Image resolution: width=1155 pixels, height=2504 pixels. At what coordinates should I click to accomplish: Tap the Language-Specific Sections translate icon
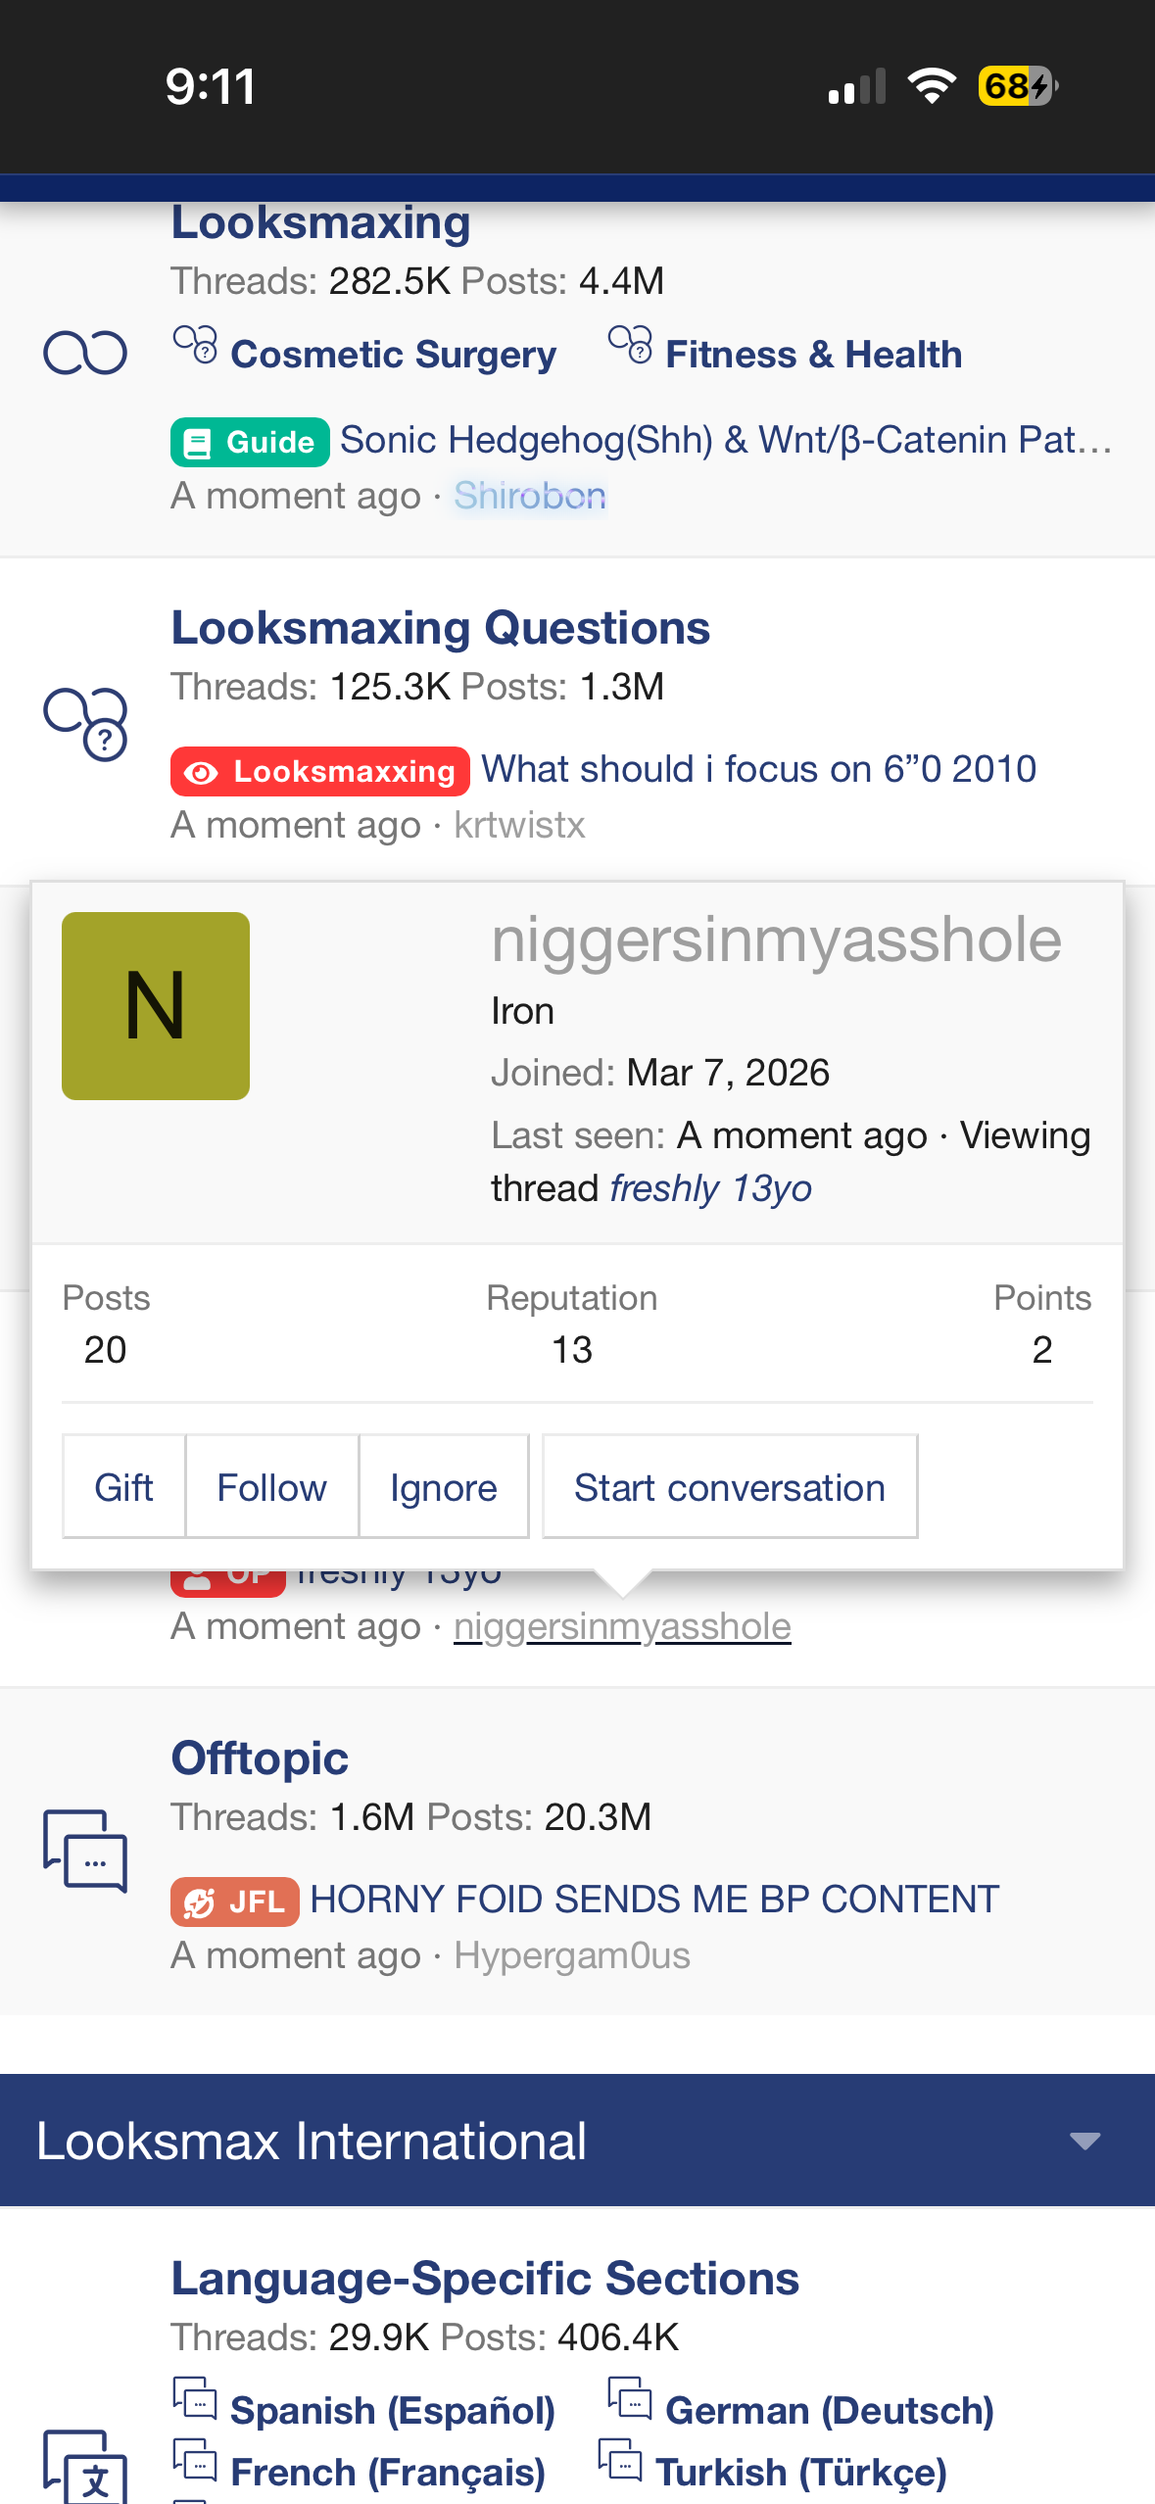(x=85, y=2466)
